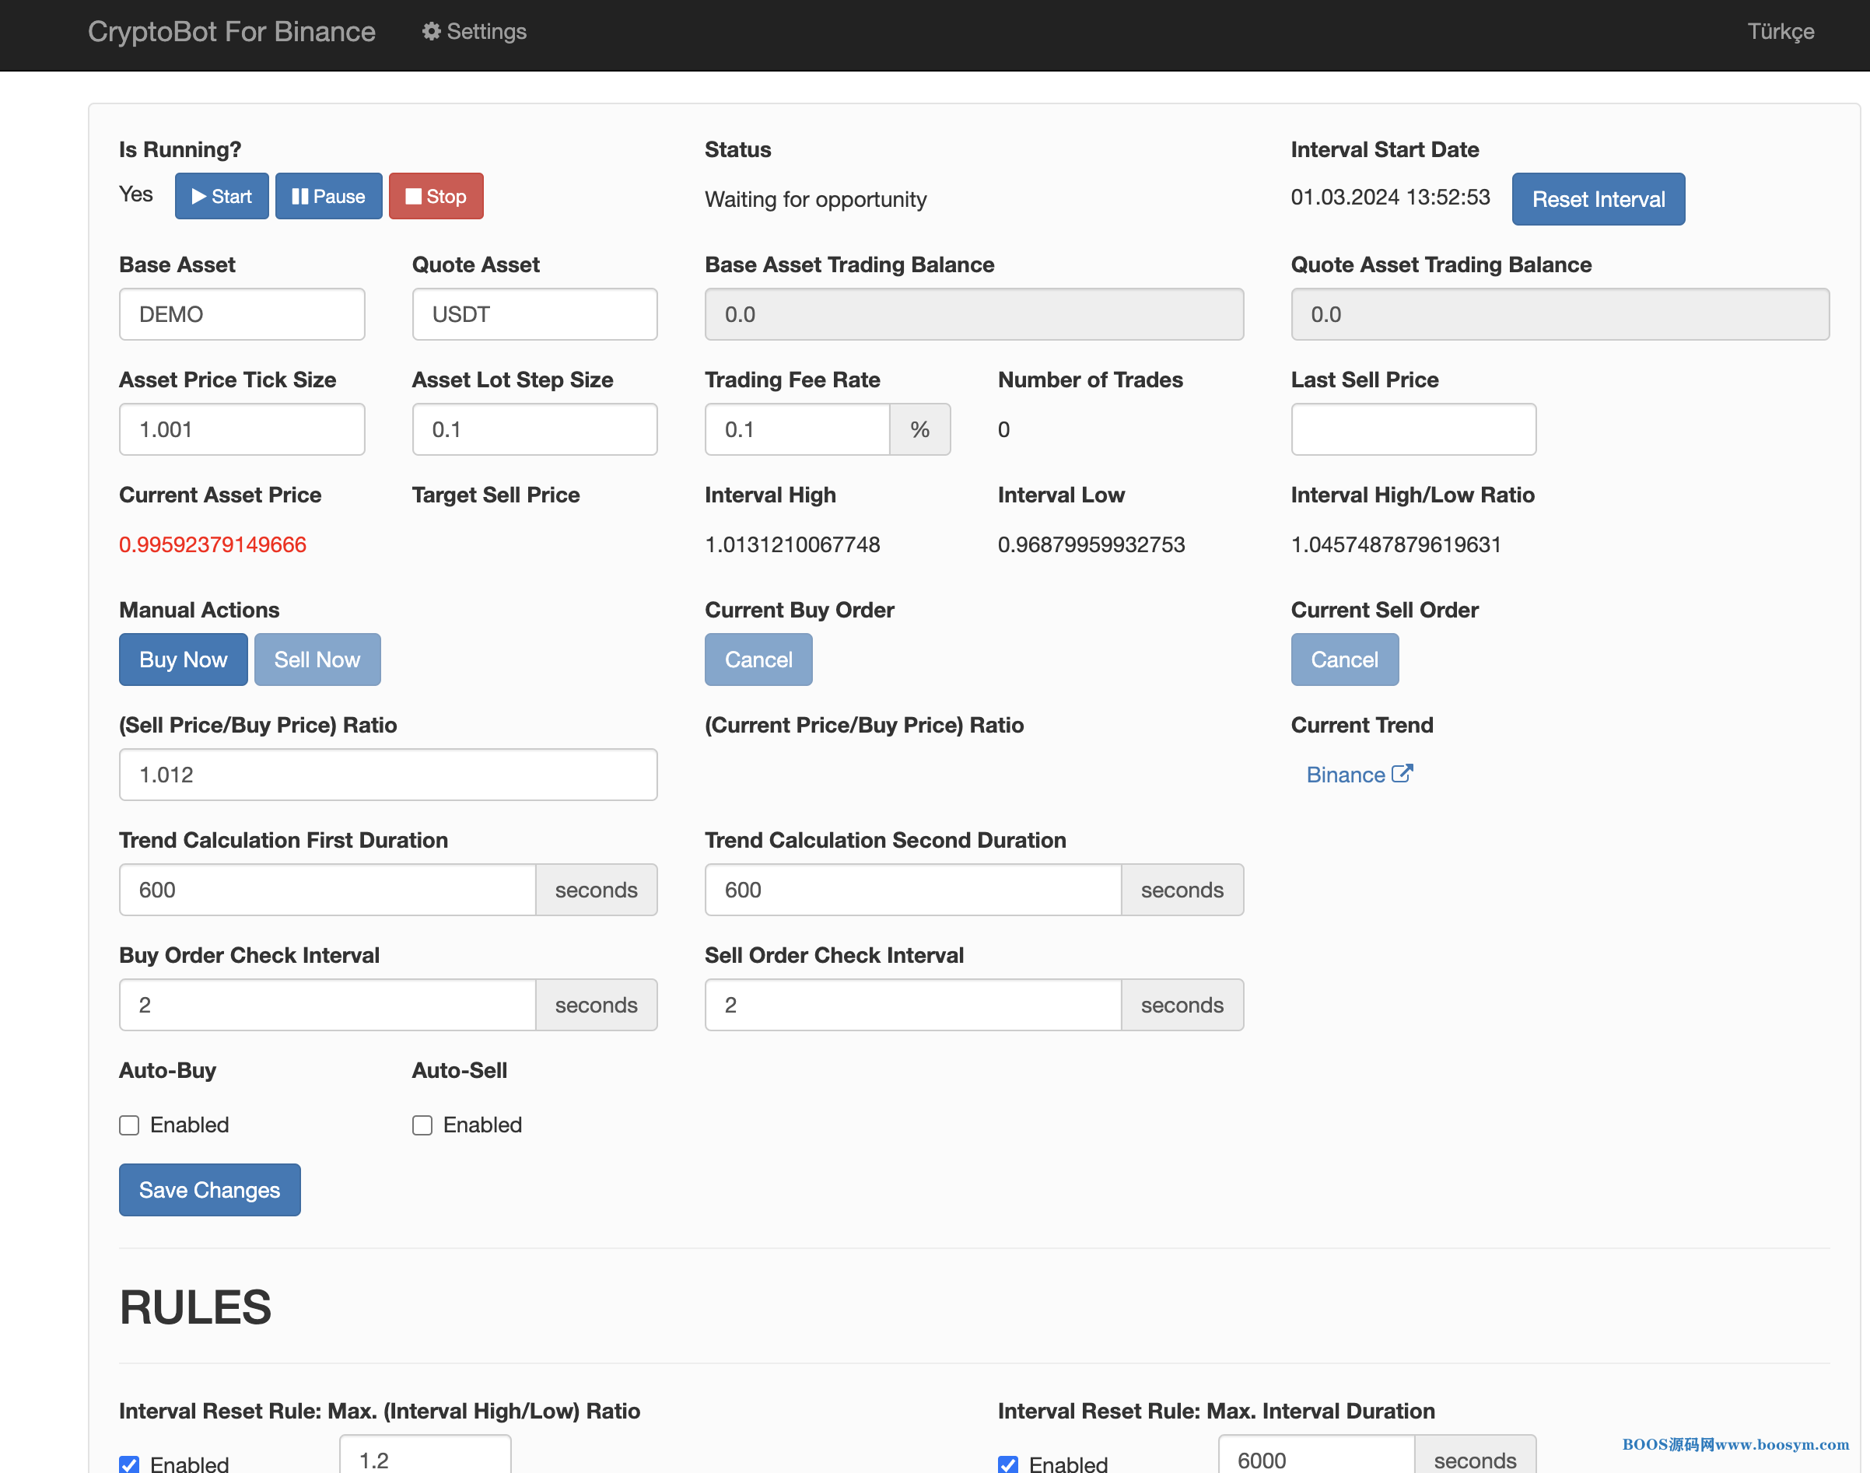Toggle the Interval Reset Rule checkbox
The width and height of the screenshot is (1870, 1473).
point(131,1464)
